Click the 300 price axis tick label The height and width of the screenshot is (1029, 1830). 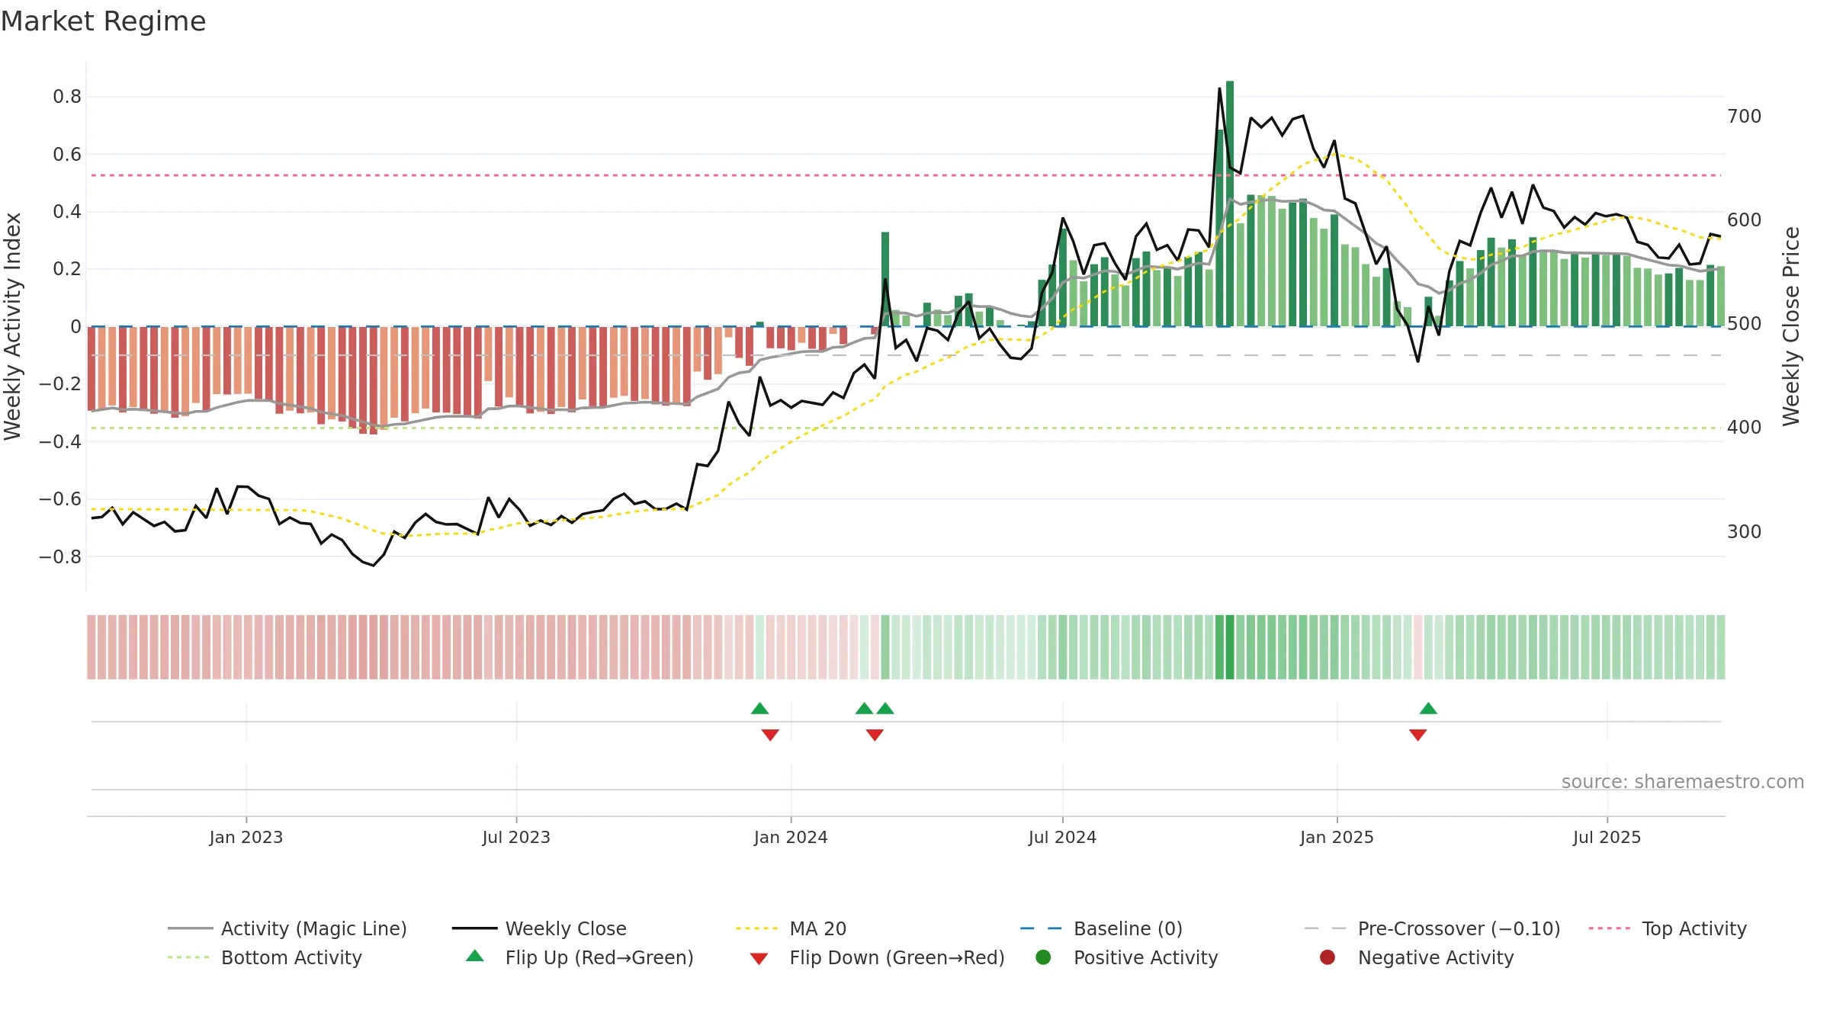point(1745,532)
